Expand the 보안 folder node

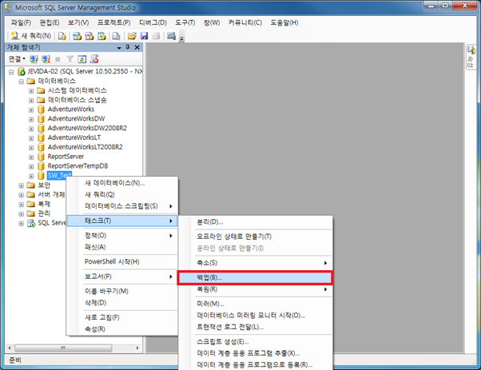click(21, 185)
